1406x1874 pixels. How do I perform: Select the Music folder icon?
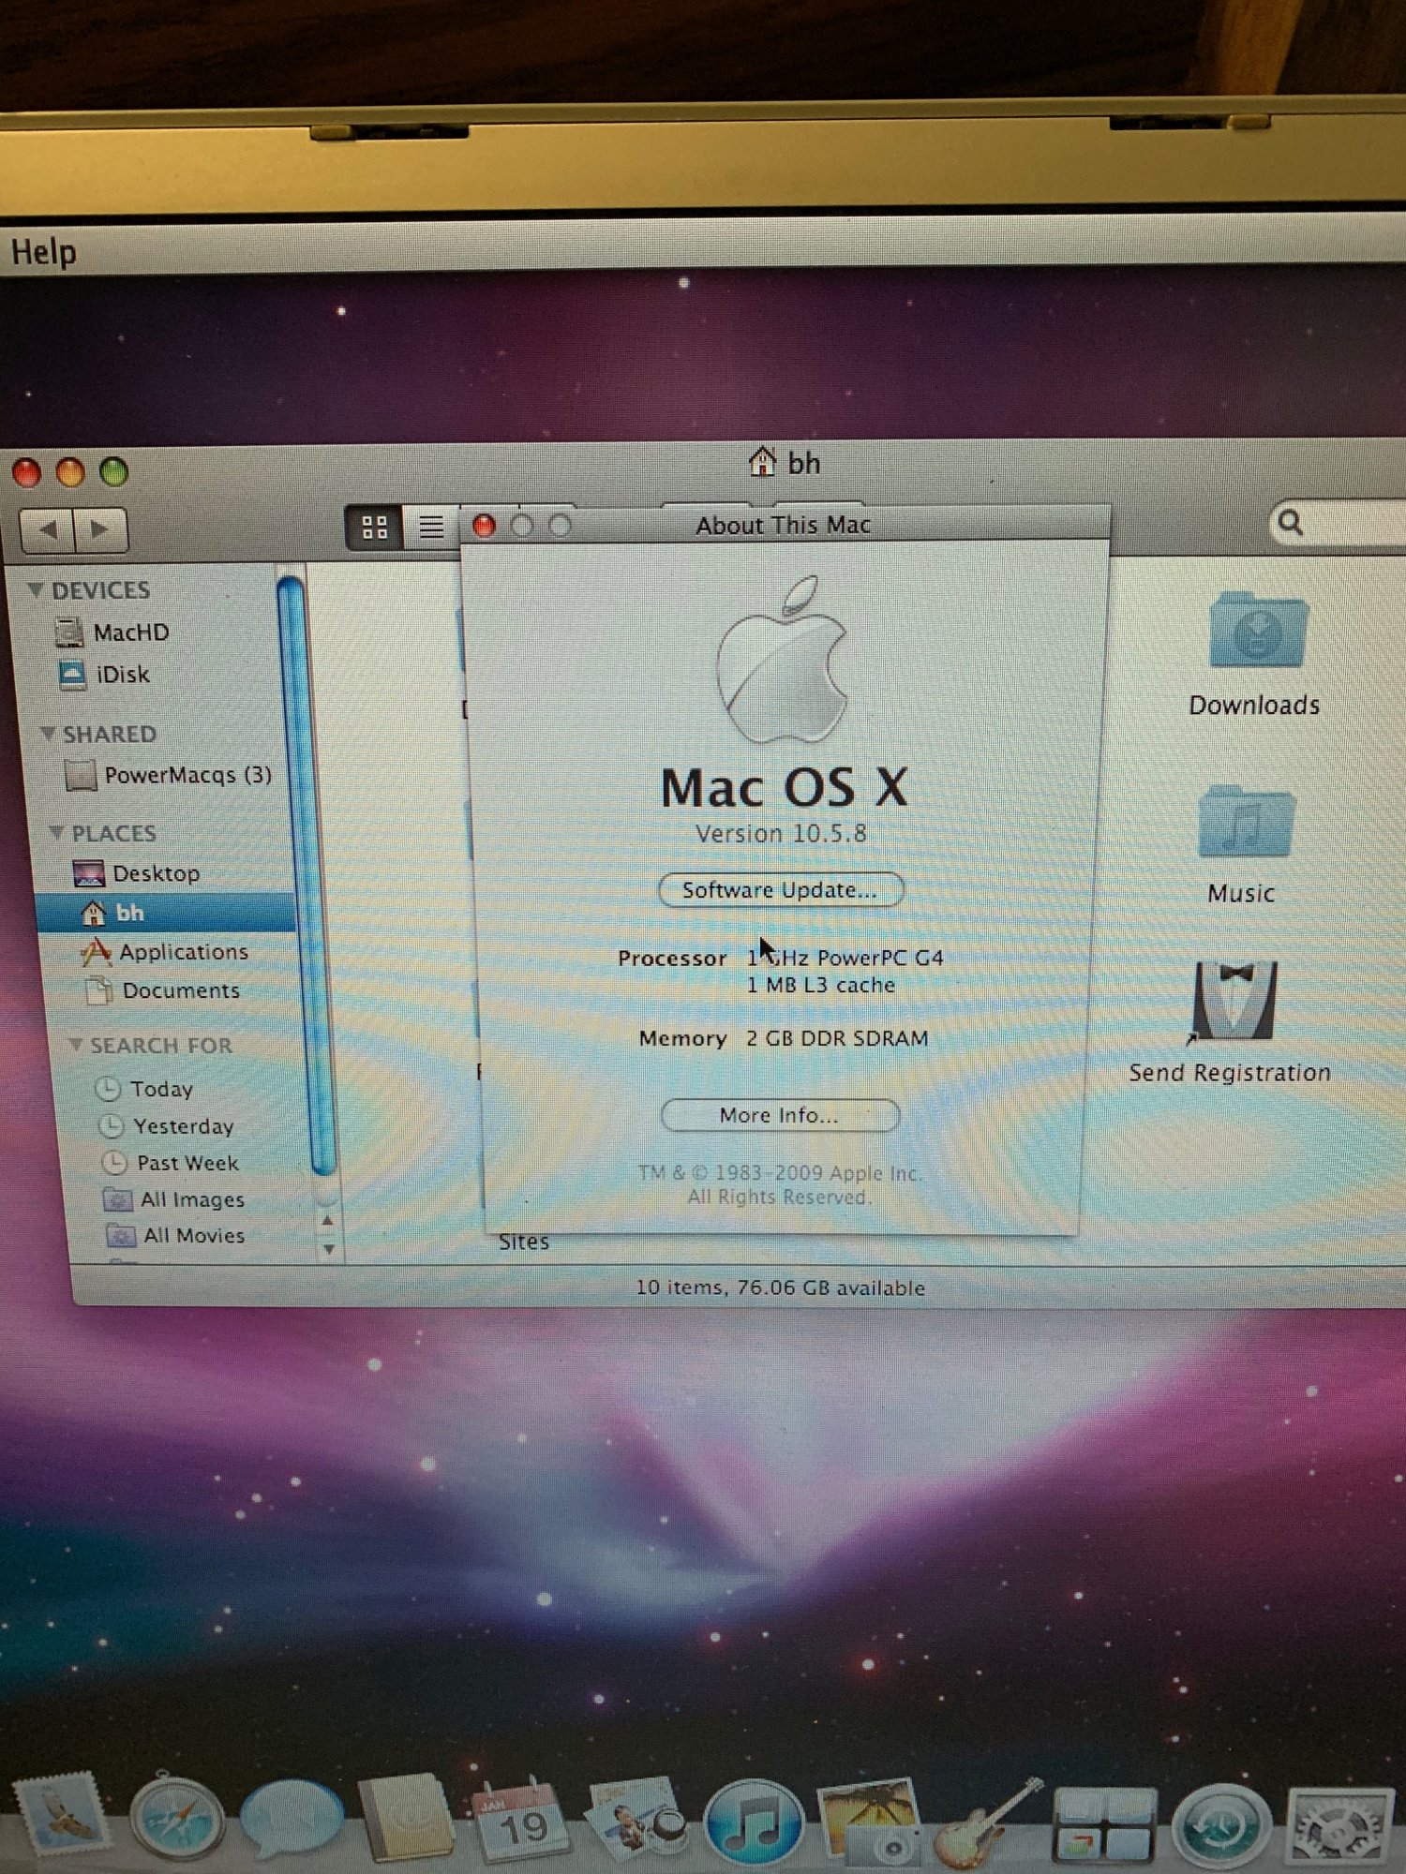point(1246,821)
